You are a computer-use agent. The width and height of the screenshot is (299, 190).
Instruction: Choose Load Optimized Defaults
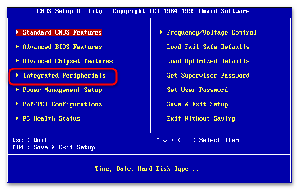[208, 61]
